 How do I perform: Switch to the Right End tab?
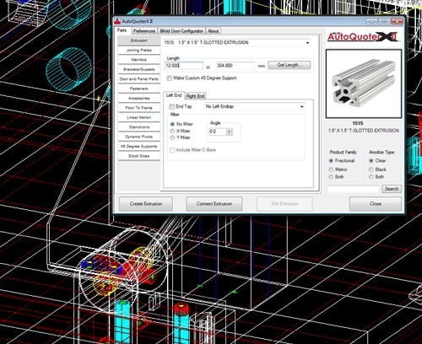[x=195, y=96]
